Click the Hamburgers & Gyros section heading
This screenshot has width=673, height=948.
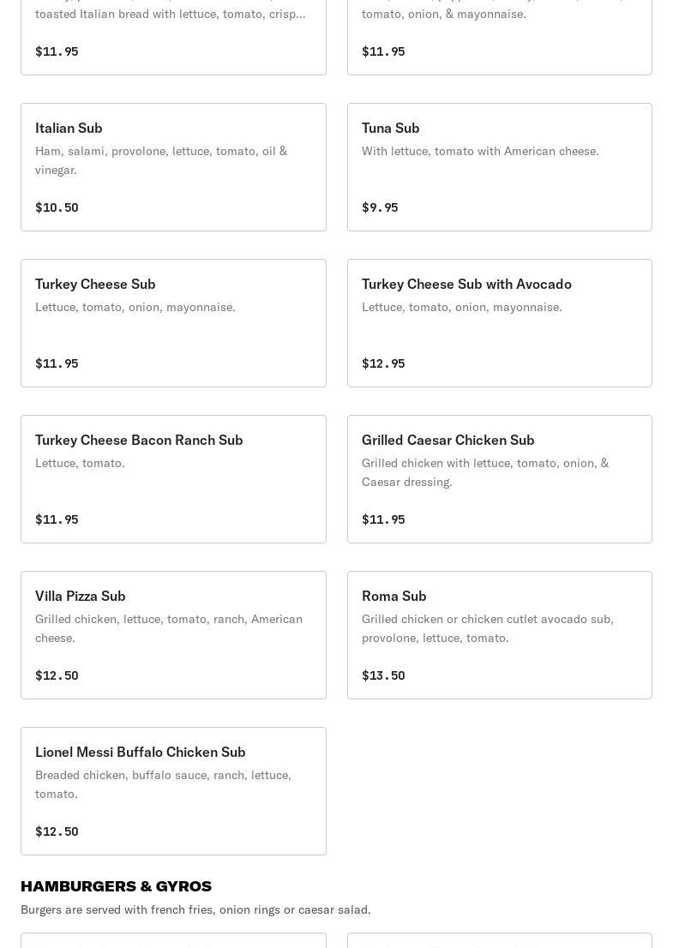[x=116, y=886]
